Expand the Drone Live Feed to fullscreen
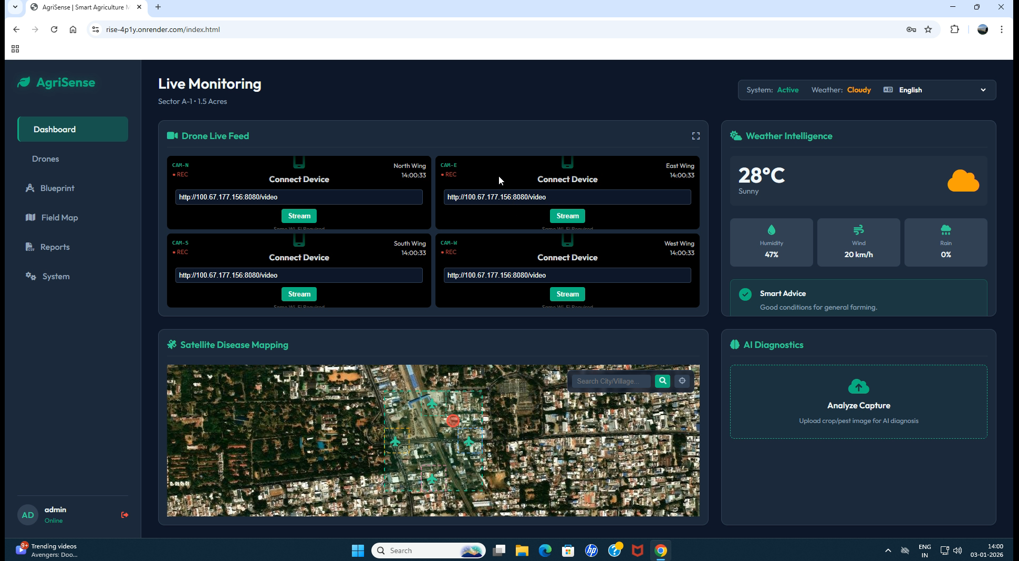This screenshot has width=1019, height=561. [x=696, y=136]
